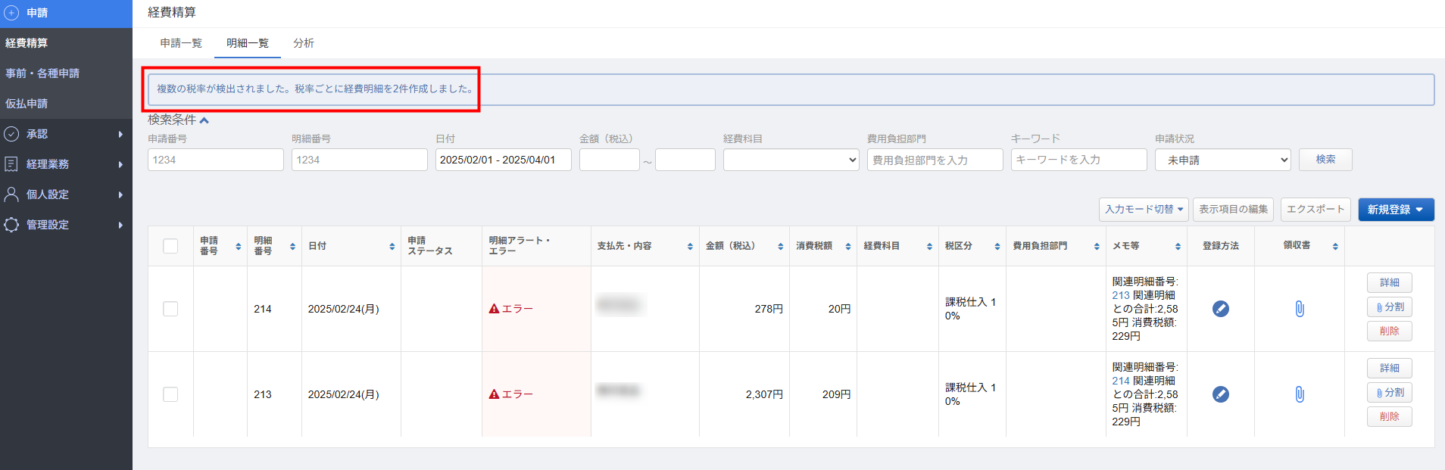Image resolution: width=1445 pixels, height=470 pixels.
Task: Click the 申請 plus icon in sidebar
Action: (x=11, y=13)
